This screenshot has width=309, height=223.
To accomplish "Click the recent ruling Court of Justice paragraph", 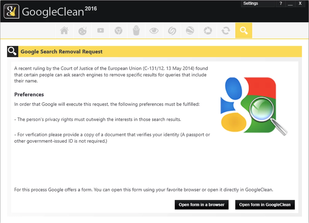I will [x=111, y=75].
